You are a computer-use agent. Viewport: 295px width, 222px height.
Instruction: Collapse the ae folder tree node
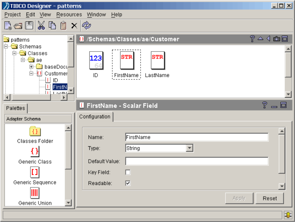pos(23,60)
